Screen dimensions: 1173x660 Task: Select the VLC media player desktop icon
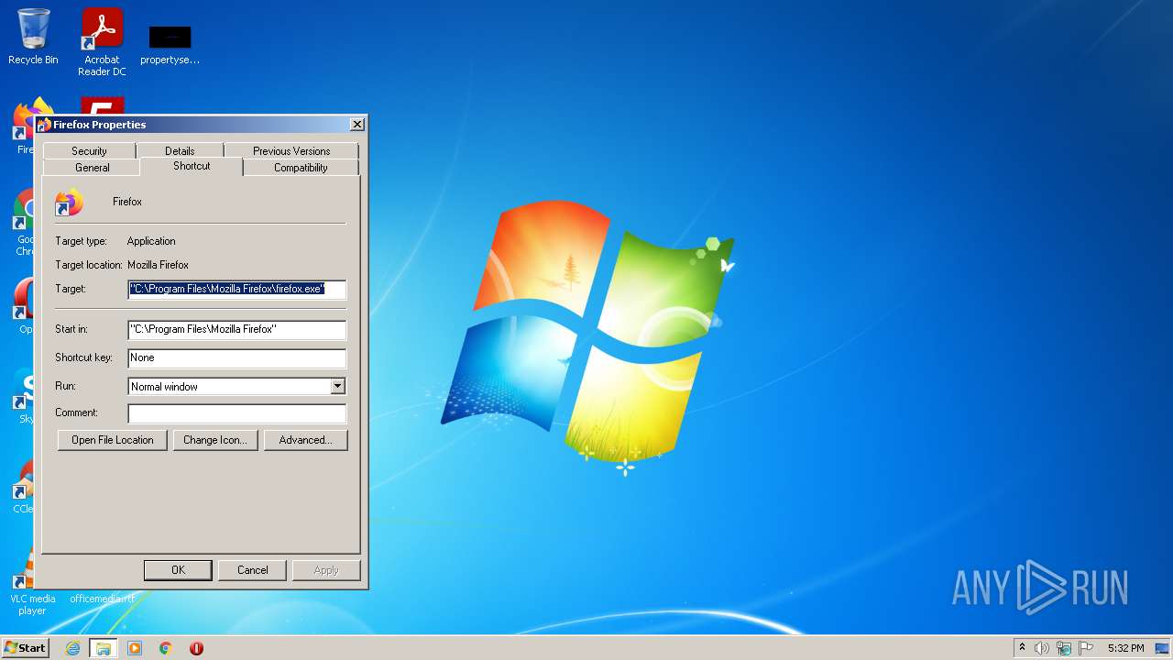(32, 582)
